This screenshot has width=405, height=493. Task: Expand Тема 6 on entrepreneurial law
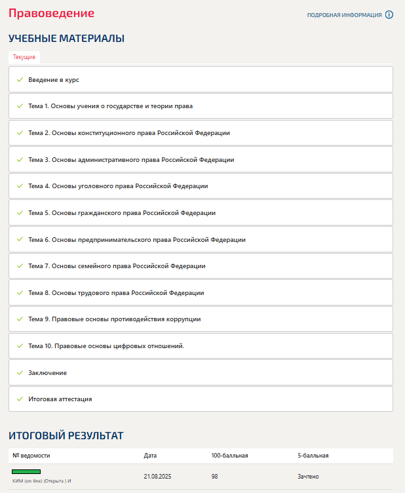pyautogui.click(x=137, y=240)
